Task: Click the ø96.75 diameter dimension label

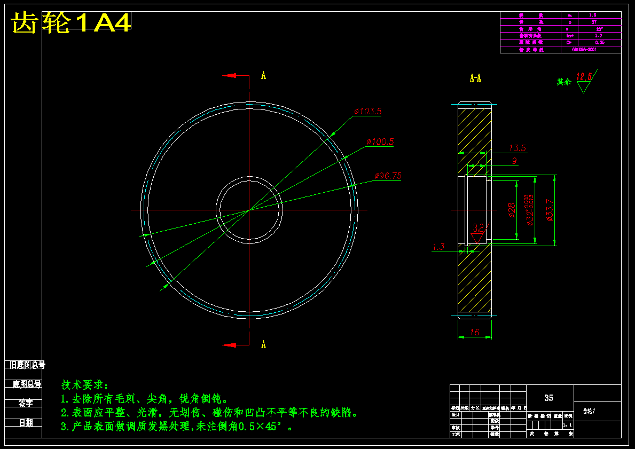Action: click(x=388, y=176)
